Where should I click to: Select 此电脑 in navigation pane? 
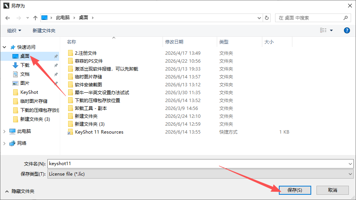[x=24, y=131]
